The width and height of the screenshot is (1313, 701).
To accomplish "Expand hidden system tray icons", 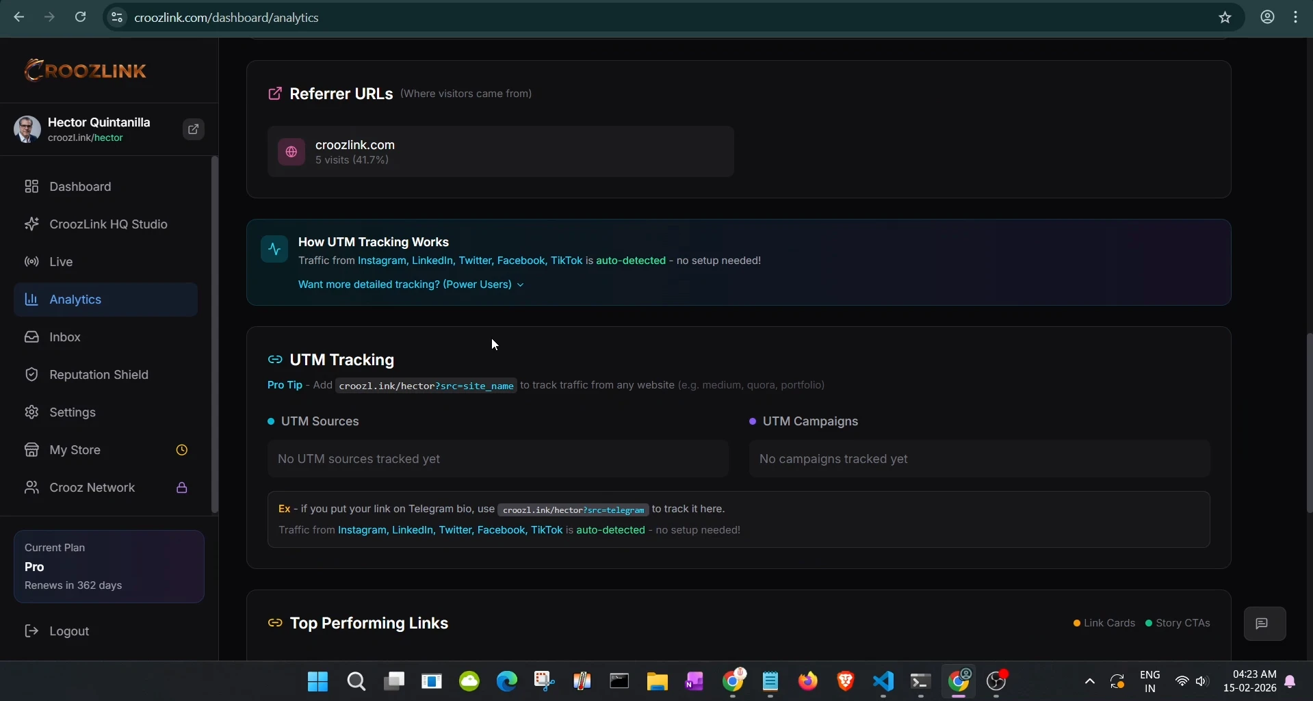I will (x=1089, y=681).
